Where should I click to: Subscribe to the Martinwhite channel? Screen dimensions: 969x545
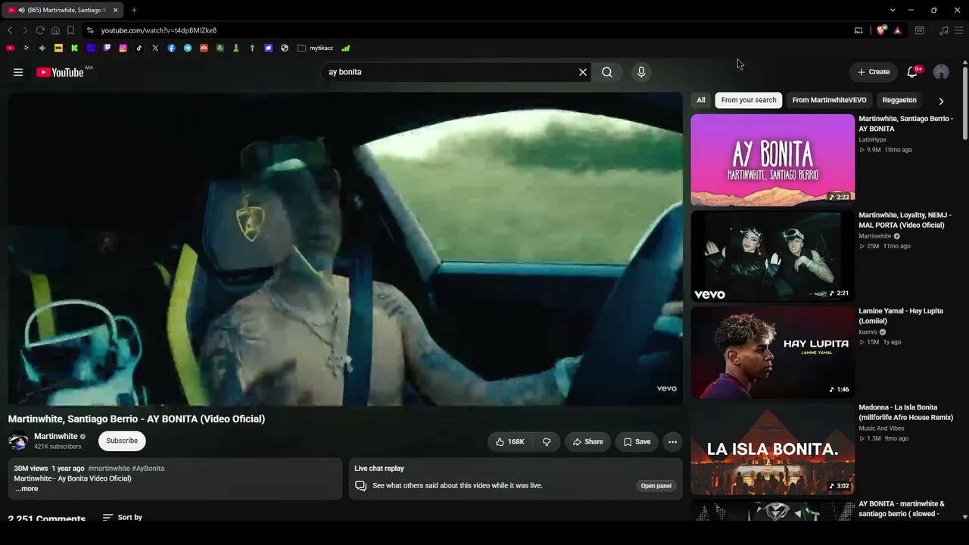pos(122,441)
